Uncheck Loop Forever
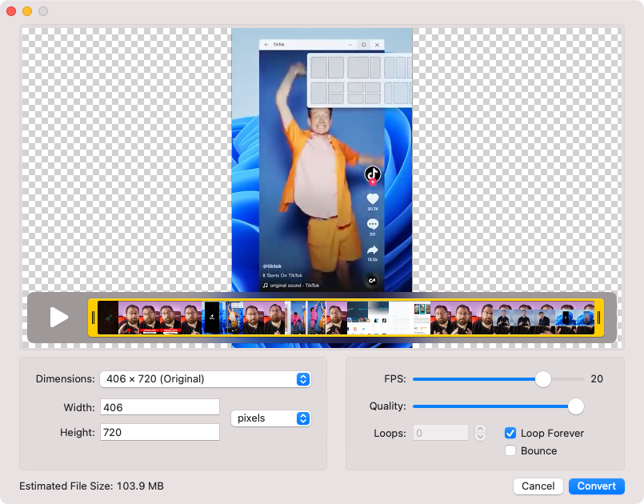Image resolution: width=644 pixels, height=504 pixels. click(510, 433)
